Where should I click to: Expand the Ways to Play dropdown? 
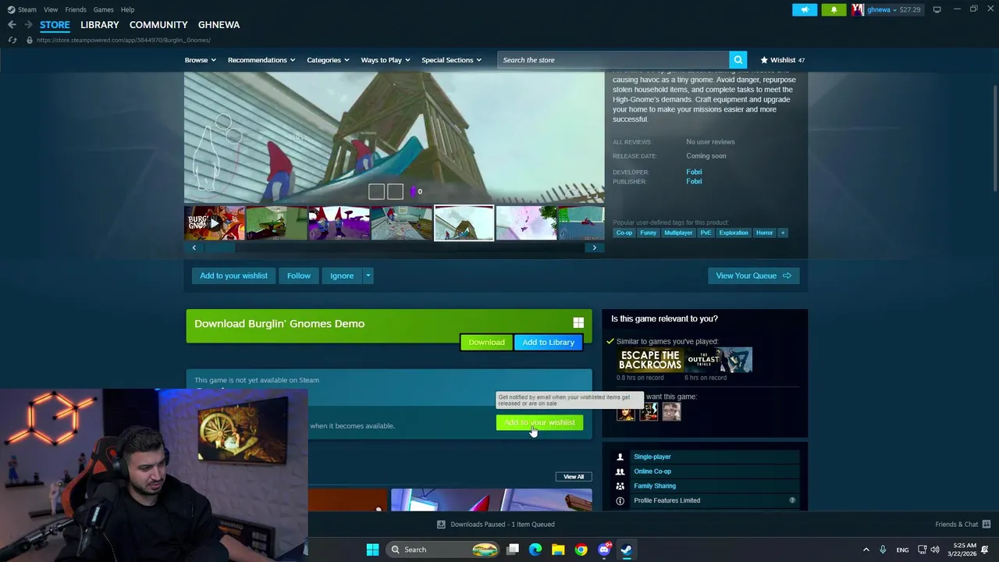click(386, 60)
